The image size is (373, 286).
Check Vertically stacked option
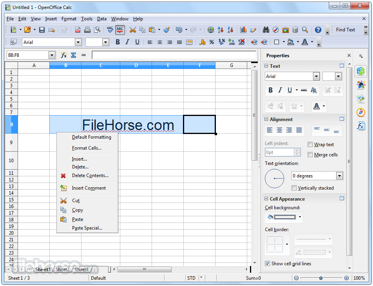(294, 188)
